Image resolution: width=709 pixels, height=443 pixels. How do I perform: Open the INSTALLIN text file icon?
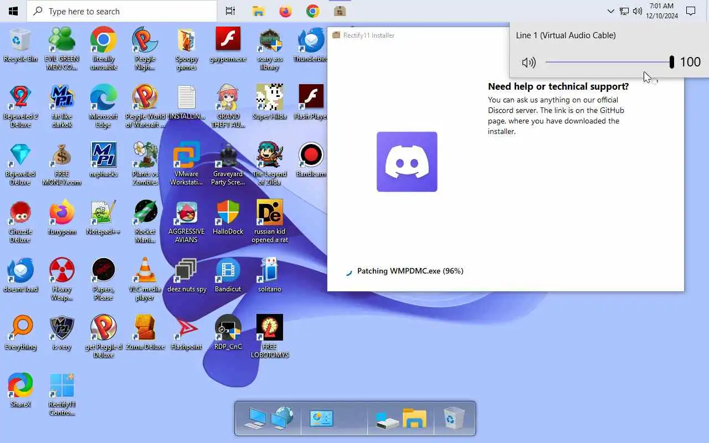187,102
